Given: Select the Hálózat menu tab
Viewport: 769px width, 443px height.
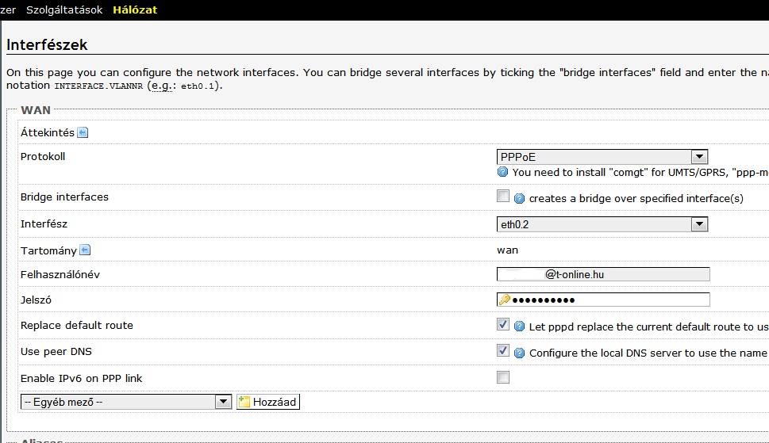Looking at the screenshot, I should point(135,10).
